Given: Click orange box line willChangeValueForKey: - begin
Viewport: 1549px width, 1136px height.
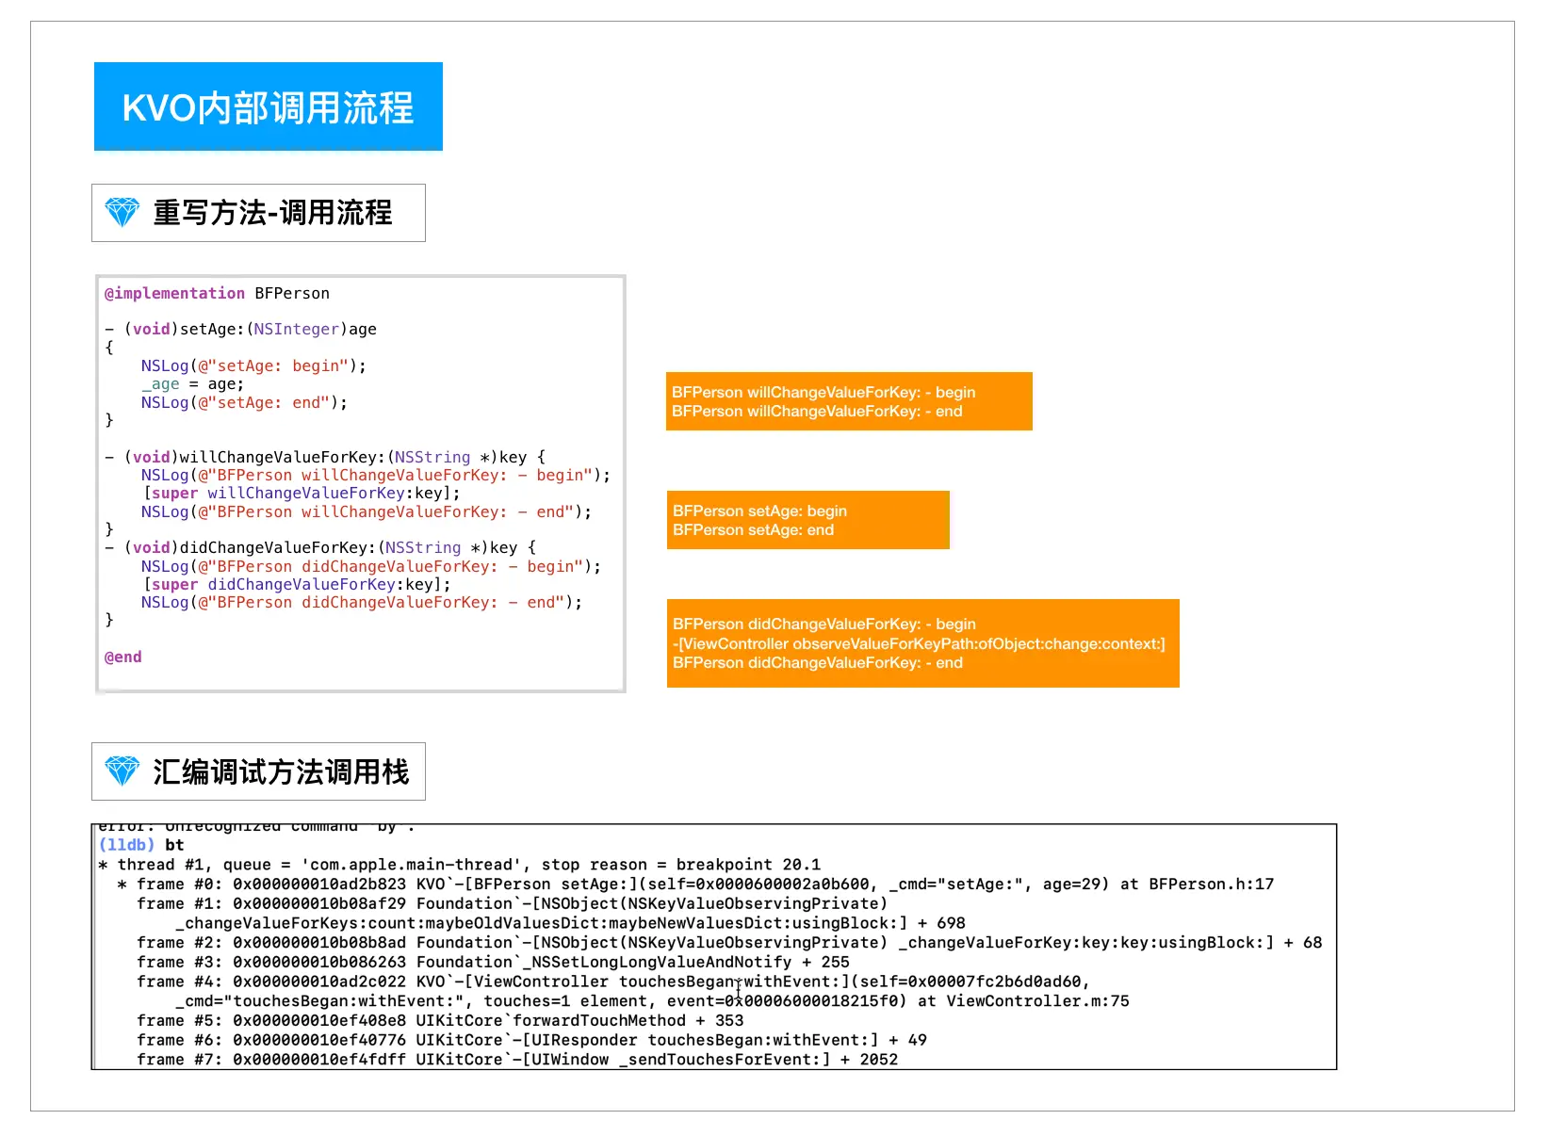Looking at the screenshot, I should coord(823,392).
